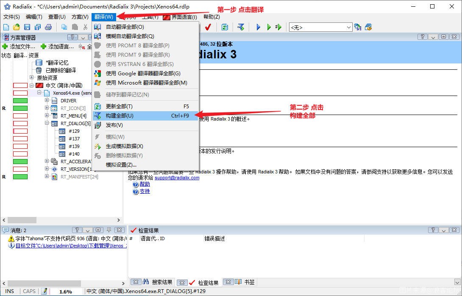Click the 错误描述 column header

(x=215, y=238)
